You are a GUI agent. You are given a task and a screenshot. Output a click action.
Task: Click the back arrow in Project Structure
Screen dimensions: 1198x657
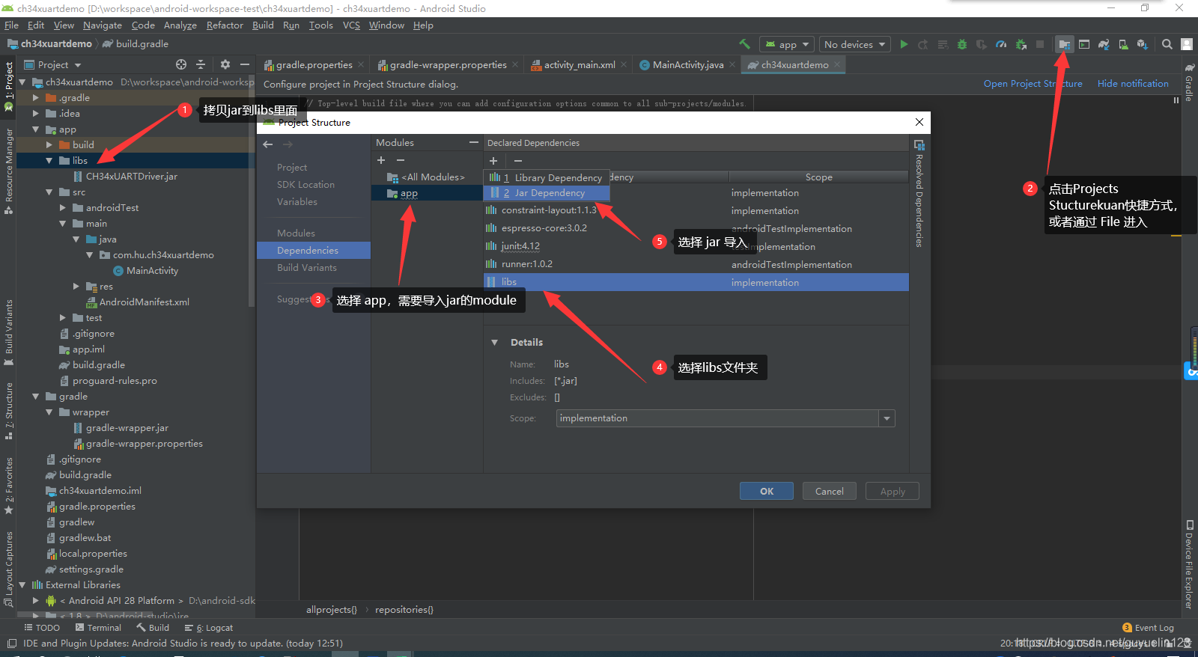click(268, 144)
